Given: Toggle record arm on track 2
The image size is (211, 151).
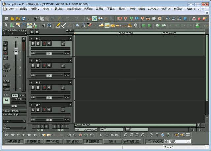Looking at the screenshot, I should (x=44, y=65).
